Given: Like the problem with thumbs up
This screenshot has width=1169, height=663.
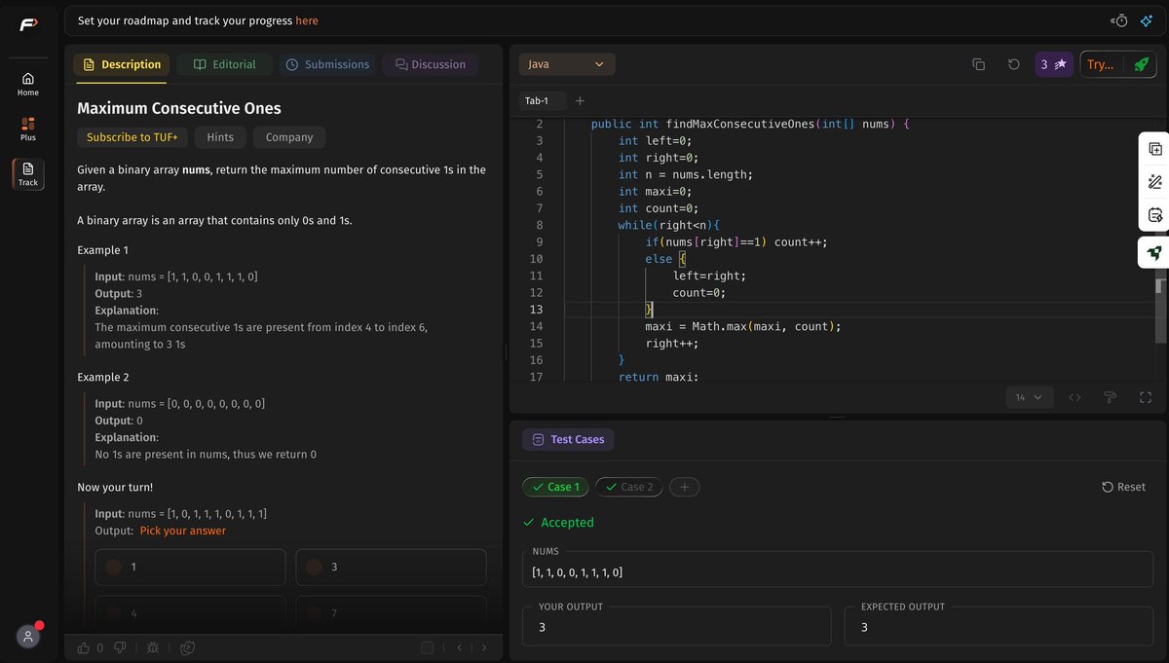Looking at the screenshot, I should tap(84, 647).
